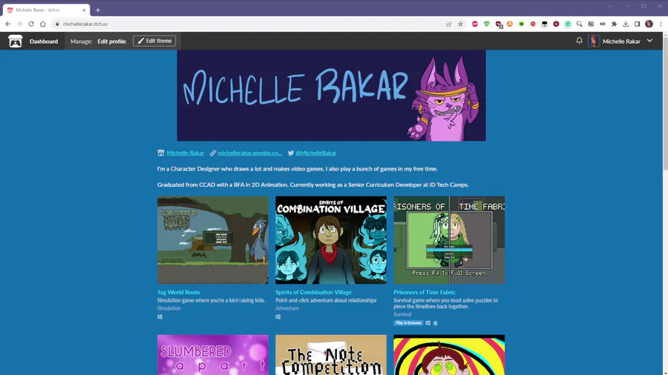Click the Windows icon under Spirits of Combination Village
The image size is (668, 375).
pyautogui.click(x=278, y=316)
